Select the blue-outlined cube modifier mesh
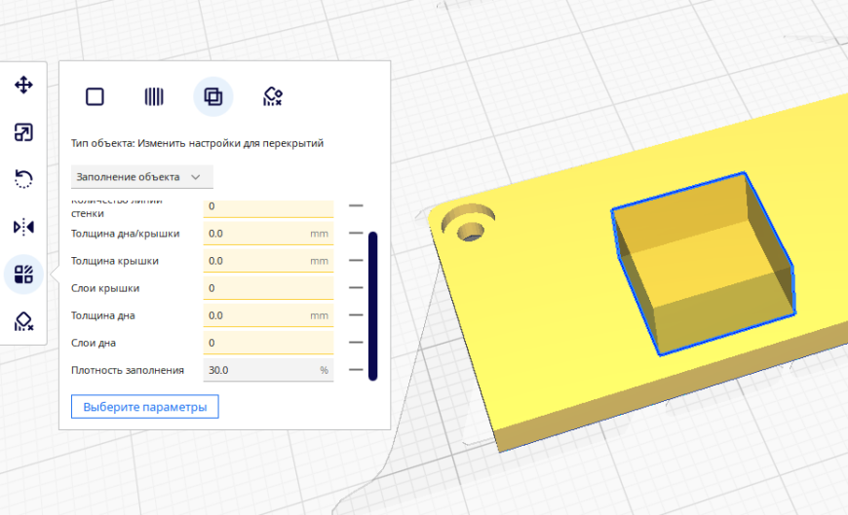 [x=703, y=264]
